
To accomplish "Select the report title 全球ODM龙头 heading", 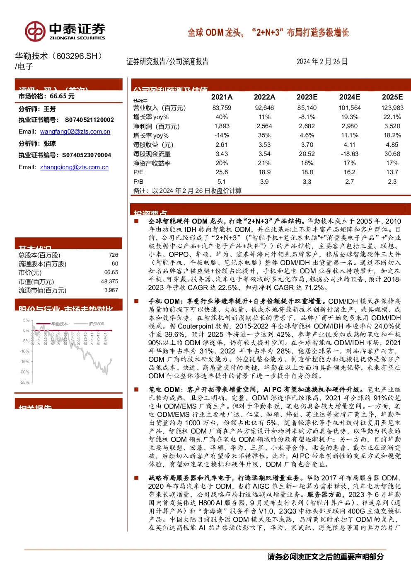I will click(x=268, y=32).
